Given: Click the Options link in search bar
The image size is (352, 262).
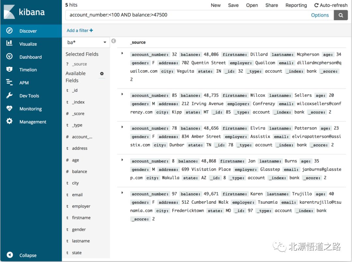Looking at the screenshot, I should pos(320,15).
